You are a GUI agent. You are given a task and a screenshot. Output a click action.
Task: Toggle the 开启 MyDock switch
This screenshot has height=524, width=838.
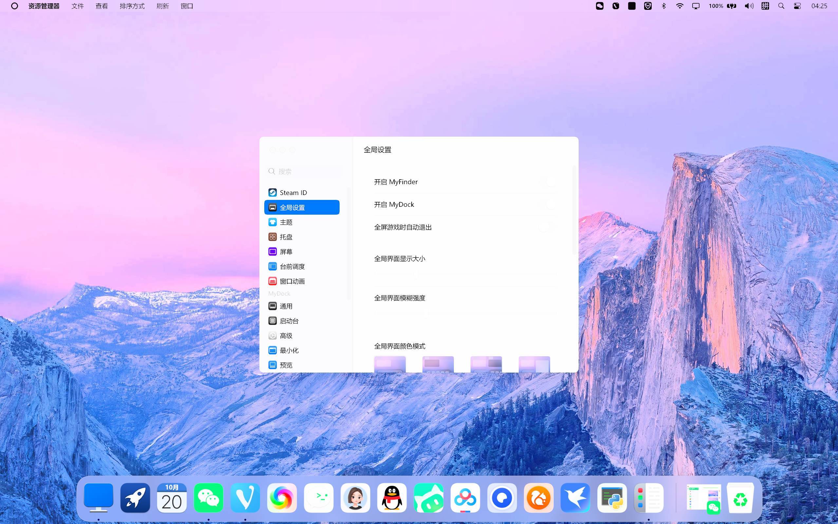click(x=548, y=204)
